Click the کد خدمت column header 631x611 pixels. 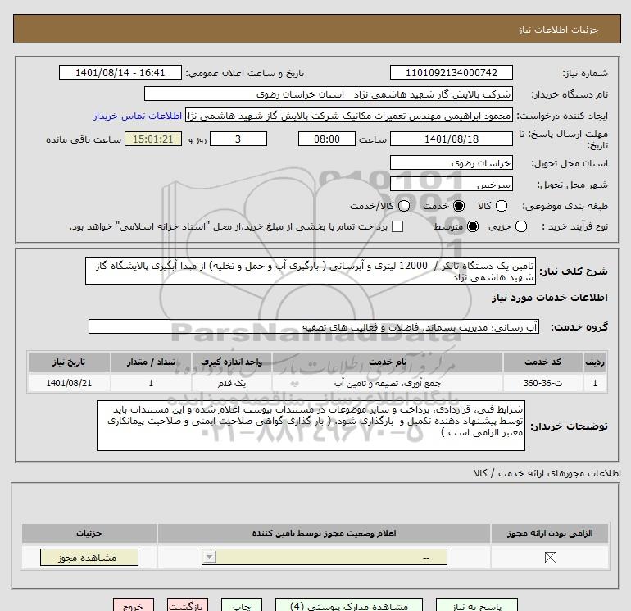pyautogui.click(x=542, y=362)
